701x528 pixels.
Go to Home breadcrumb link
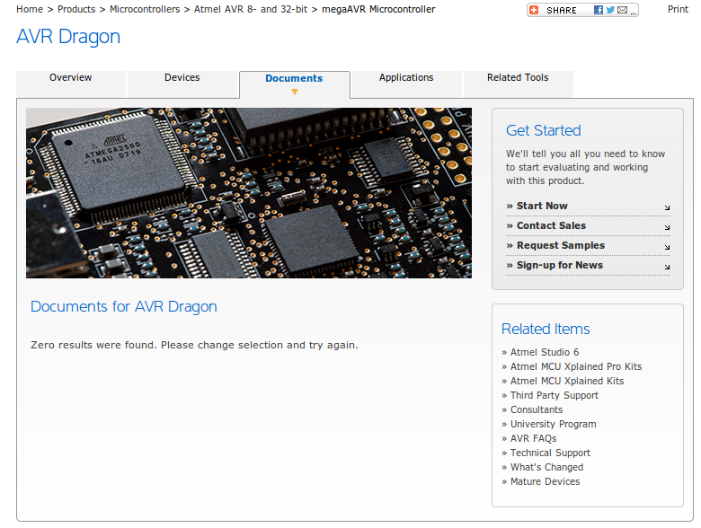30,9
